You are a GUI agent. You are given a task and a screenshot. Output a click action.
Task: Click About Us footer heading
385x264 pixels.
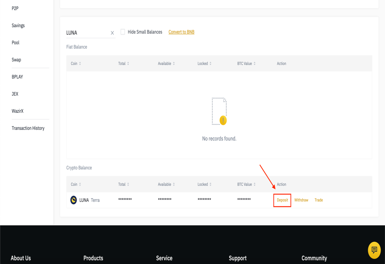(21, 258)
